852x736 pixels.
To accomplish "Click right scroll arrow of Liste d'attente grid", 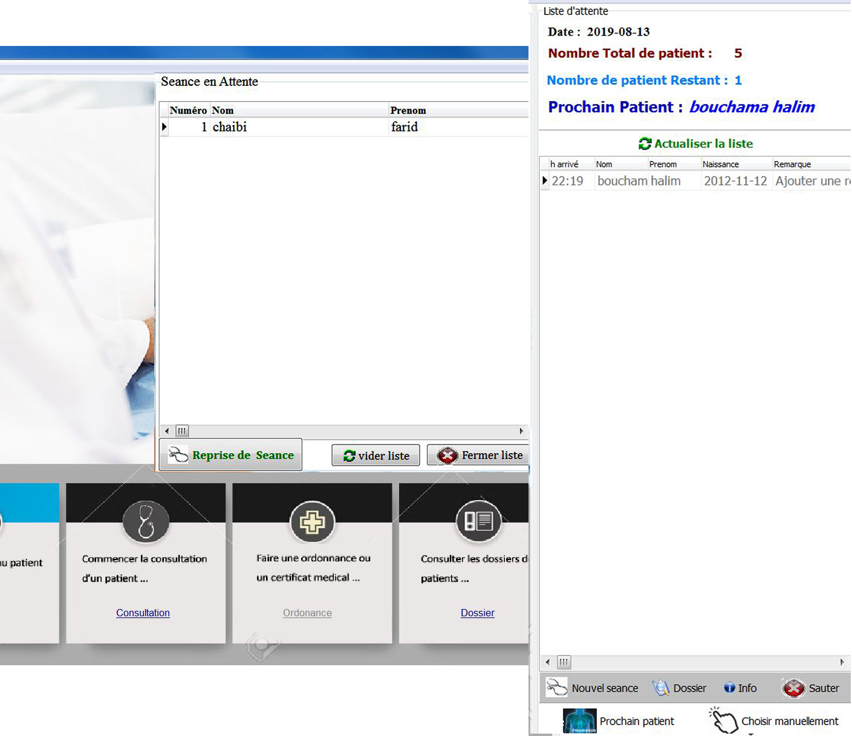I will coord(842,662).
